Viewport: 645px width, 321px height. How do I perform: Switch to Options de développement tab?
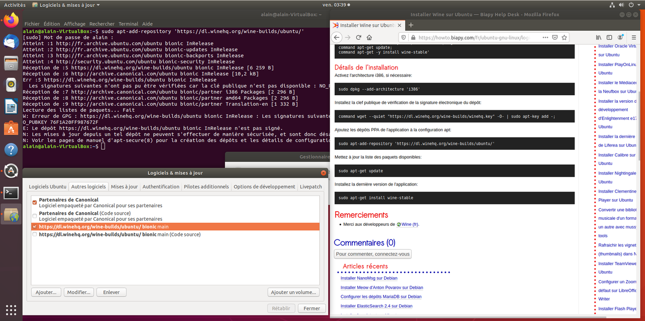(265, 186)
